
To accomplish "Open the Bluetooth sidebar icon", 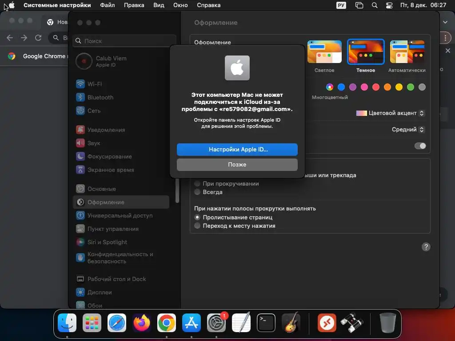I will click(80, 97).
